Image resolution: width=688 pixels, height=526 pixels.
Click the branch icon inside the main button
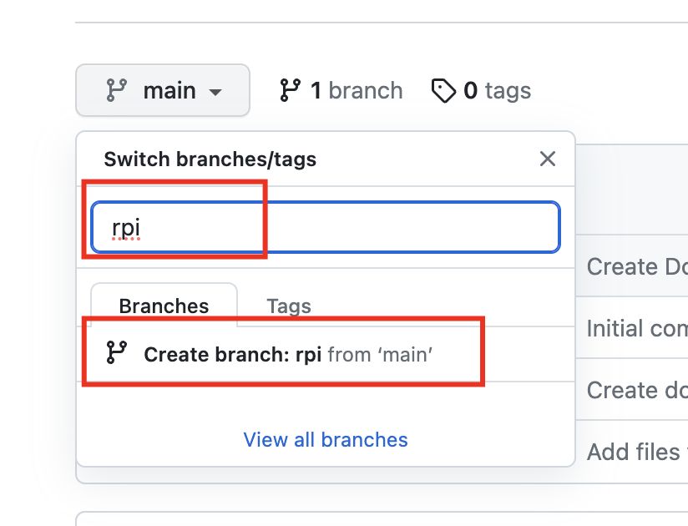tap(116, 90)
